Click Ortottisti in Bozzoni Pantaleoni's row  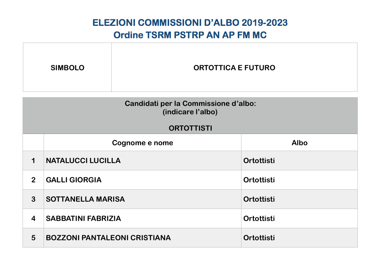259,238
